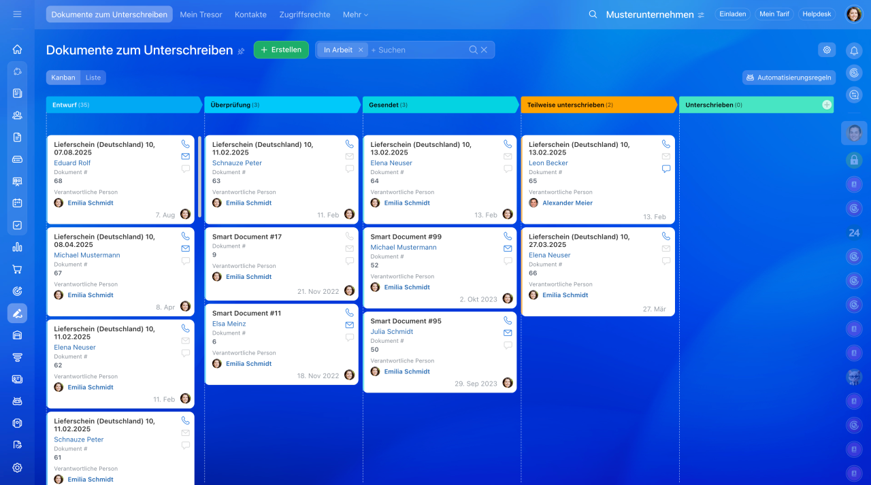Viewport: 871px width, 485px height.
Task: Click phone icon on Schnauze Peter Überprüfung card
Action: tap(350, 144)
